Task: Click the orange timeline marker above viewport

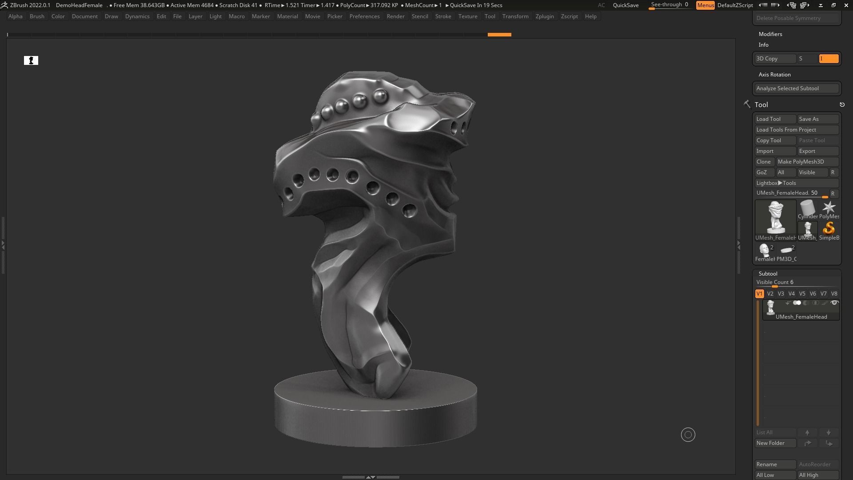Action: pos(499,35)
